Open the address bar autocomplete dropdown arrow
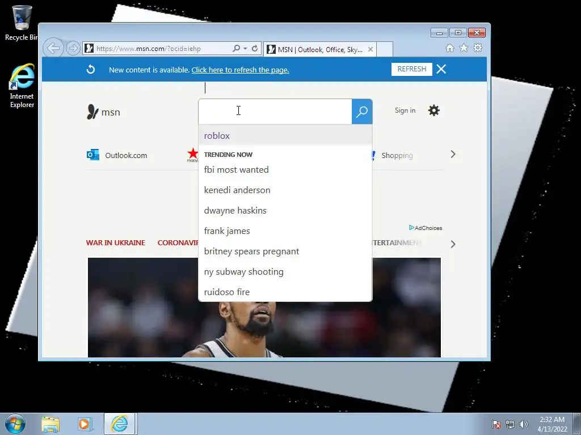 click(x=245, y=49)
